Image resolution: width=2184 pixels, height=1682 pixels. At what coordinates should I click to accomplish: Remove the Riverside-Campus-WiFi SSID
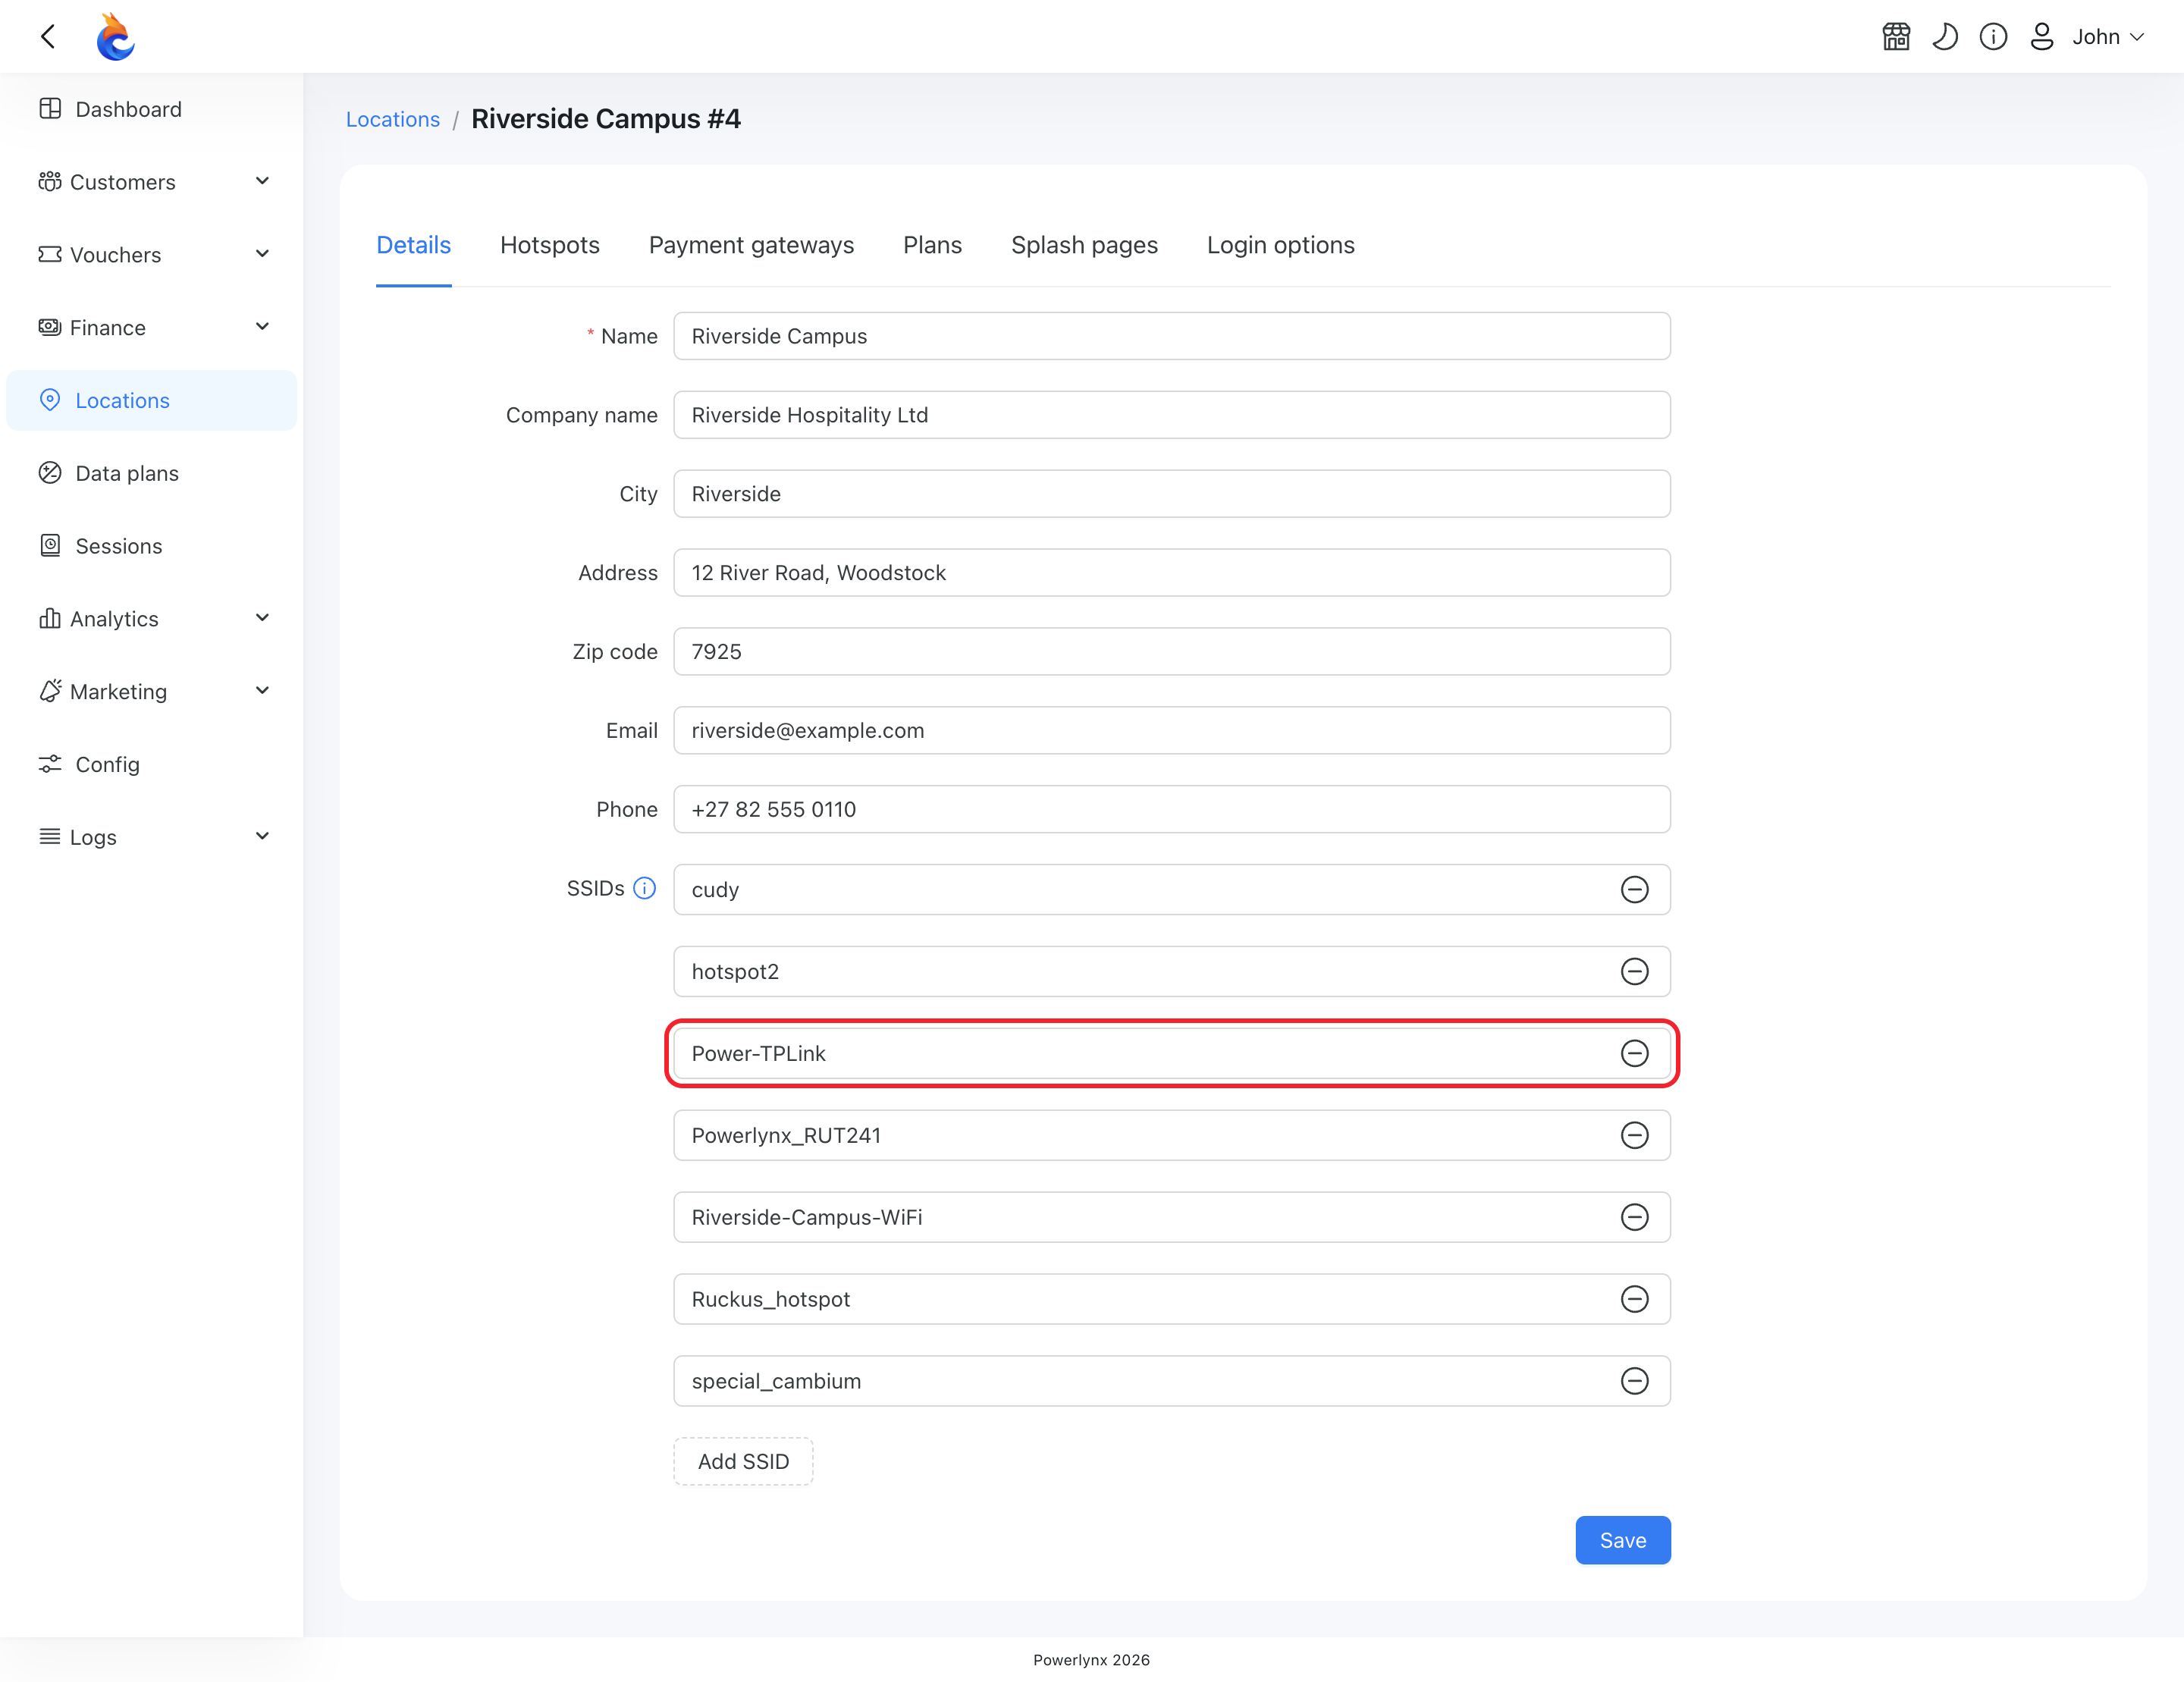pyautogui.click(x=1634, y=1217)
